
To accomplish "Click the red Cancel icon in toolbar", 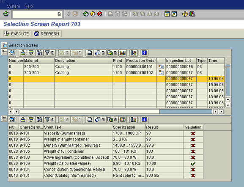I will [x=100, y=14].
